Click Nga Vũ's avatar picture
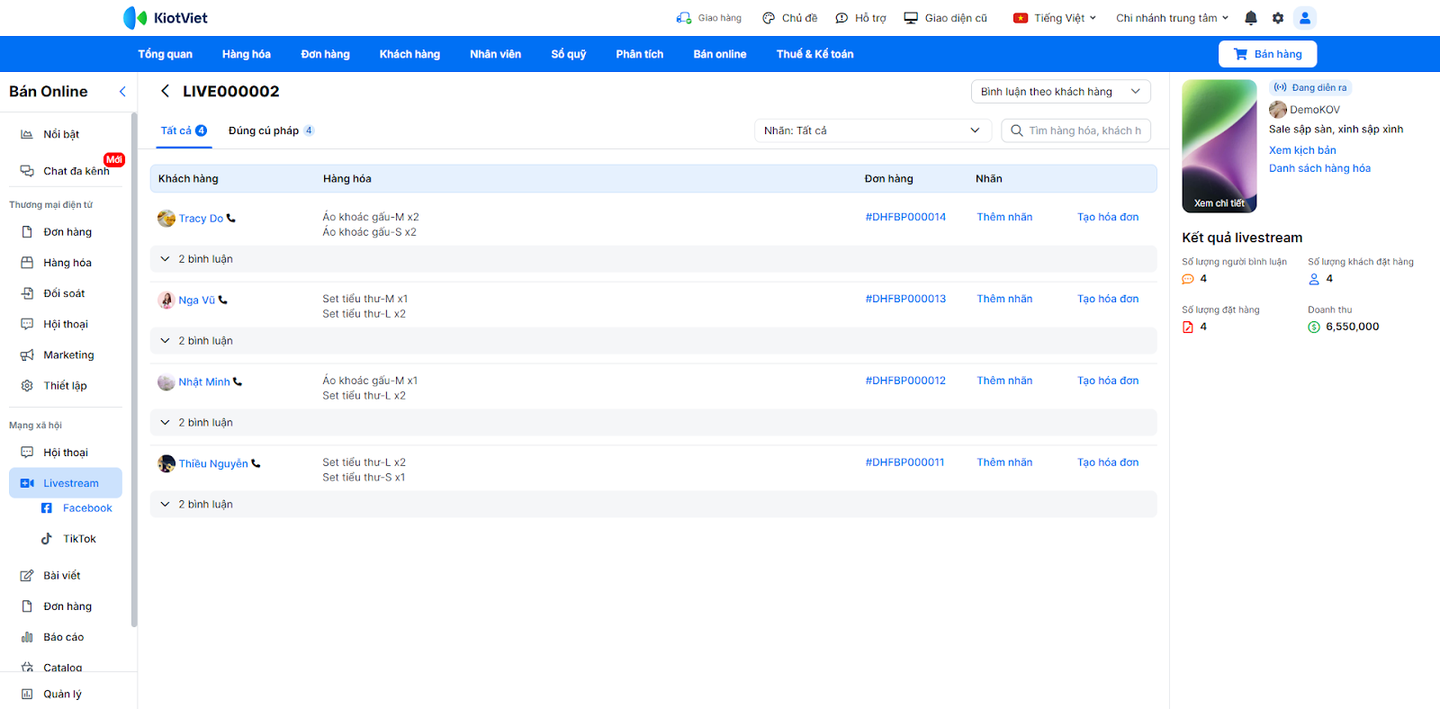Image resolution: width=1440 pixels, height=709 pixels. pyautogui.click(x=166, y=300)
